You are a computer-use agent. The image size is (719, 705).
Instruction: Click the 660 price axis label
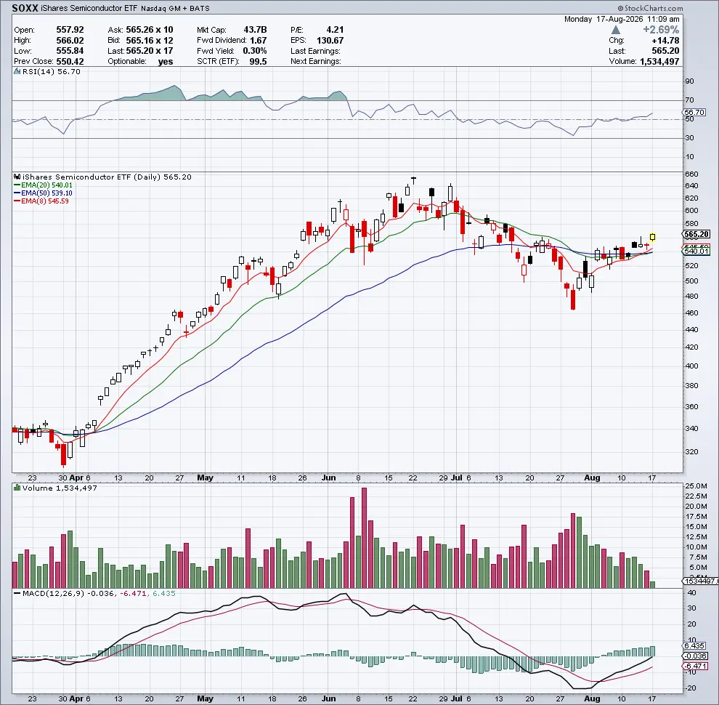pyautogui.click(x=691, y=174)
